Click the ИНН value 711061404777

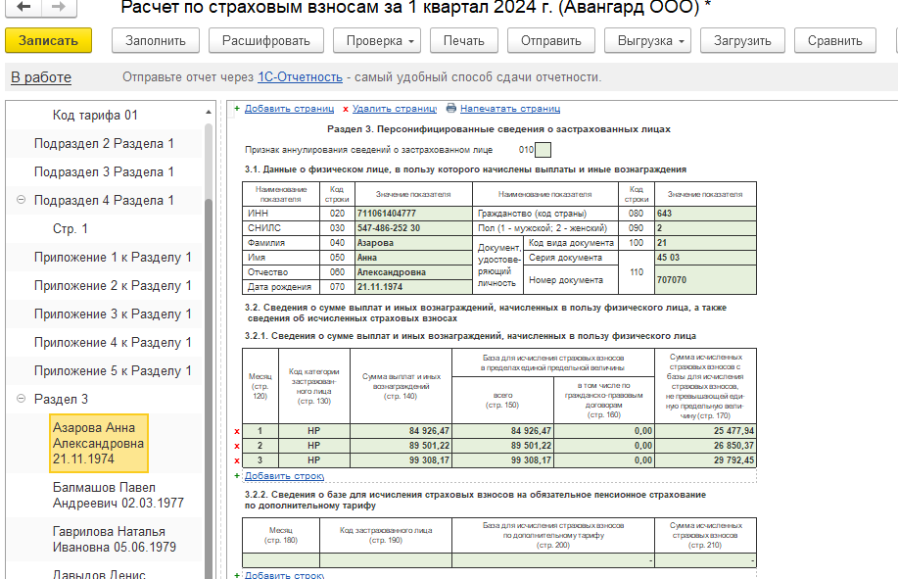click(413, 213)
